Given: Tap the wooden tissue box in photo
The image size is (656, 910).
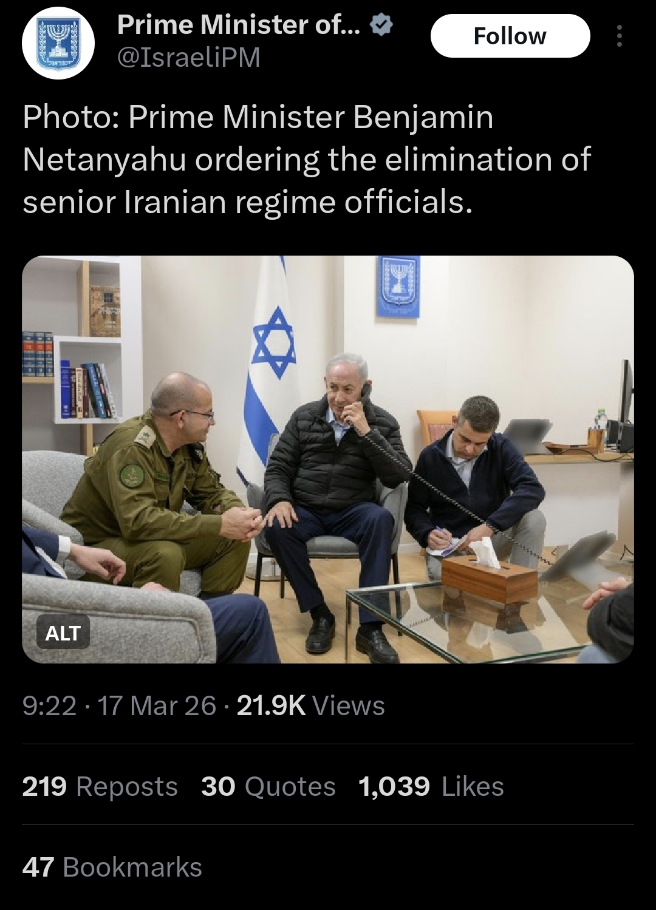Looking at the screenshot, I should (489, 577).
